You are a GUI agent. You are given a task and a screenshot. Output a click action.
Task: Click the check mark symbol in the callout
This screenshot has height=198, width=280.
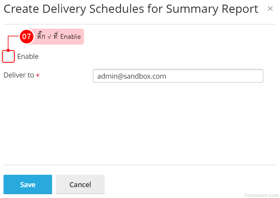point(50,36)
